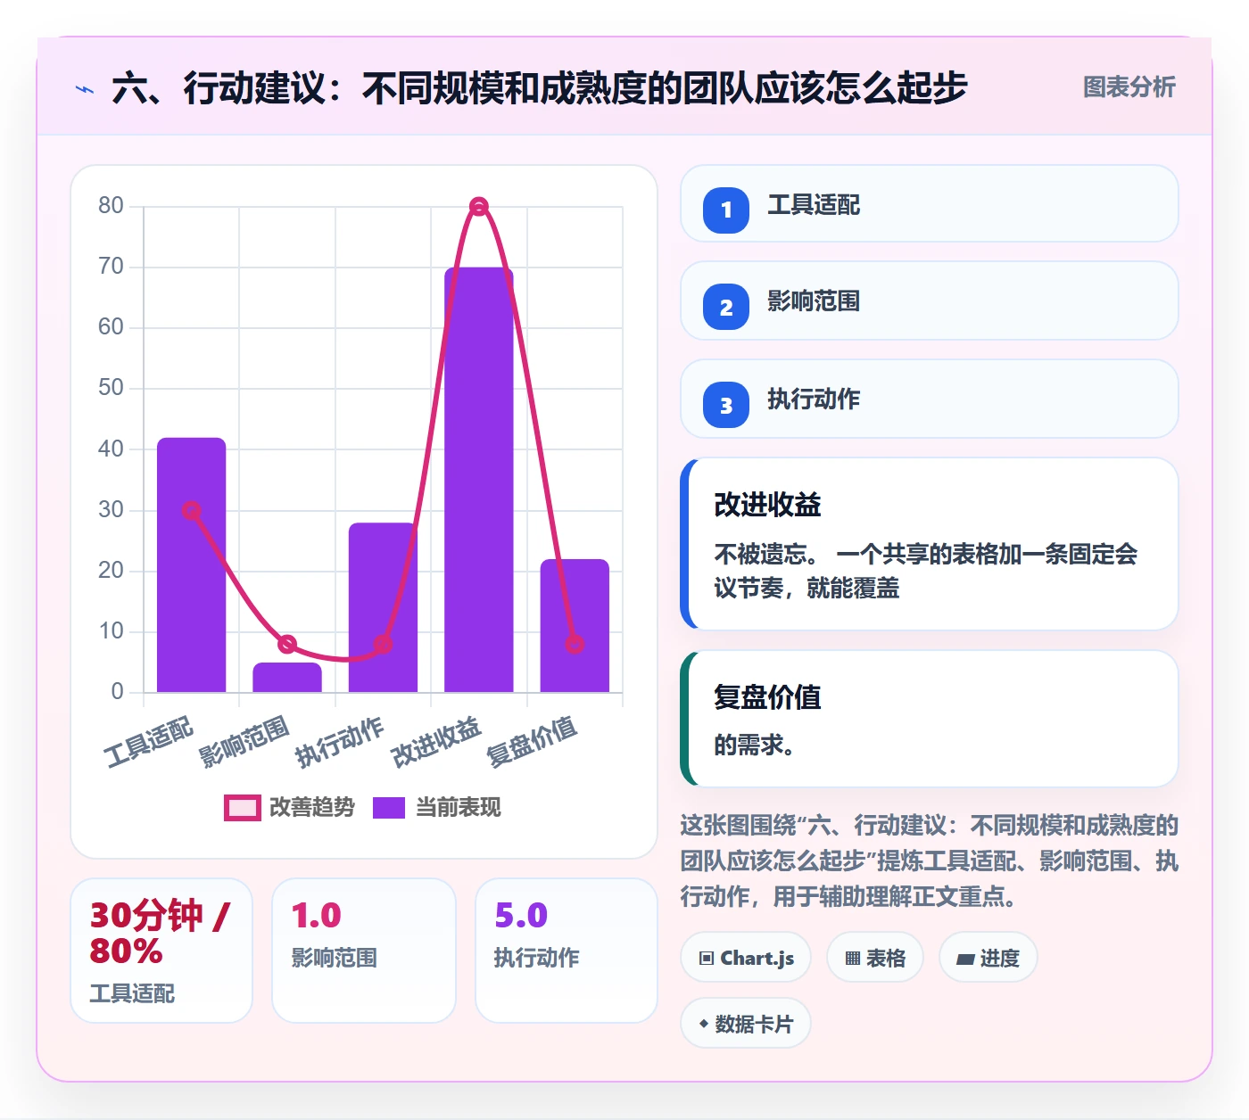Click the number 3 badge icon
Screen dimensions: 1249x1120
tap(726, 405)
